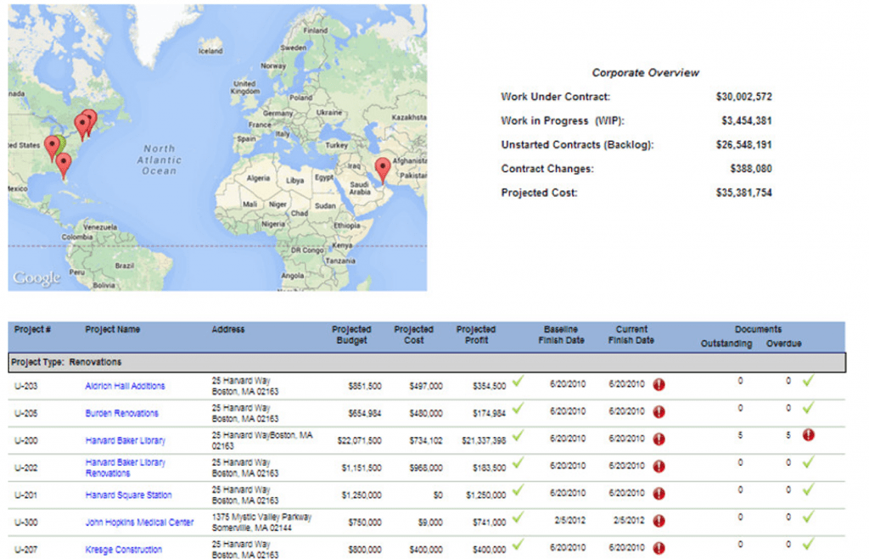
Task: Click the Projected Budget column header
Action: (x=351, y=334)
